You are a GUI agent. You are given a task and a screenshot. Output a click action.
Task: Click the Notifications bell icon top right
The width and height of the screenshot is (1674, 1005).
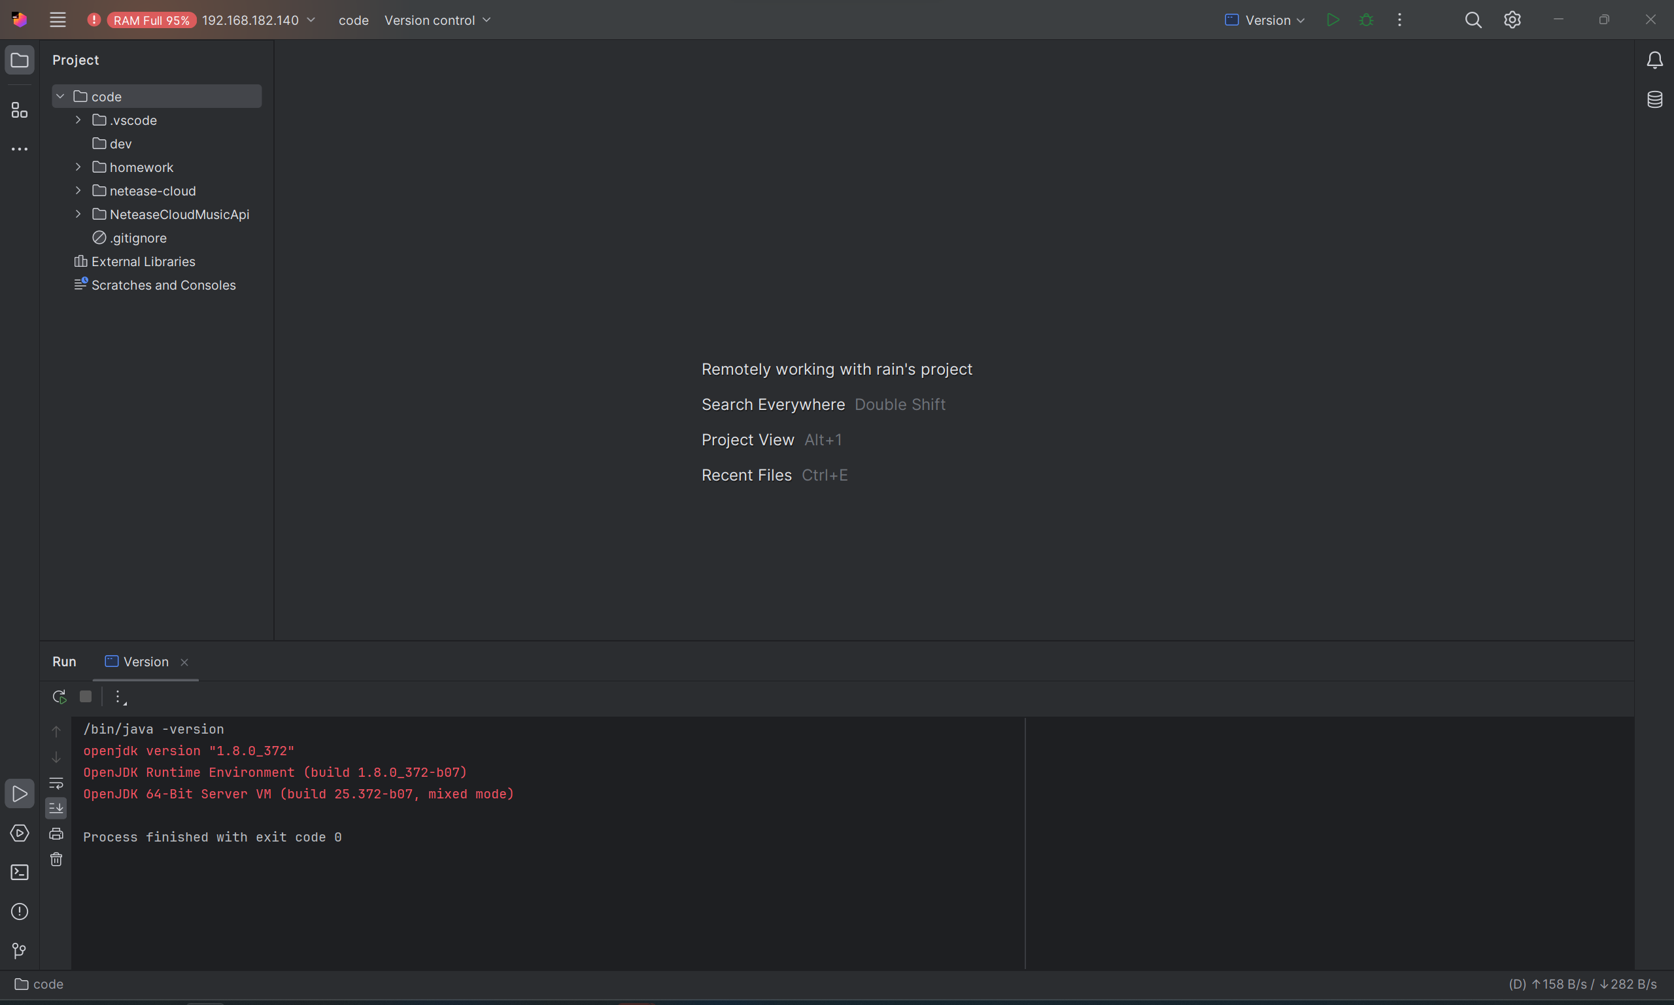(1655, 61)
